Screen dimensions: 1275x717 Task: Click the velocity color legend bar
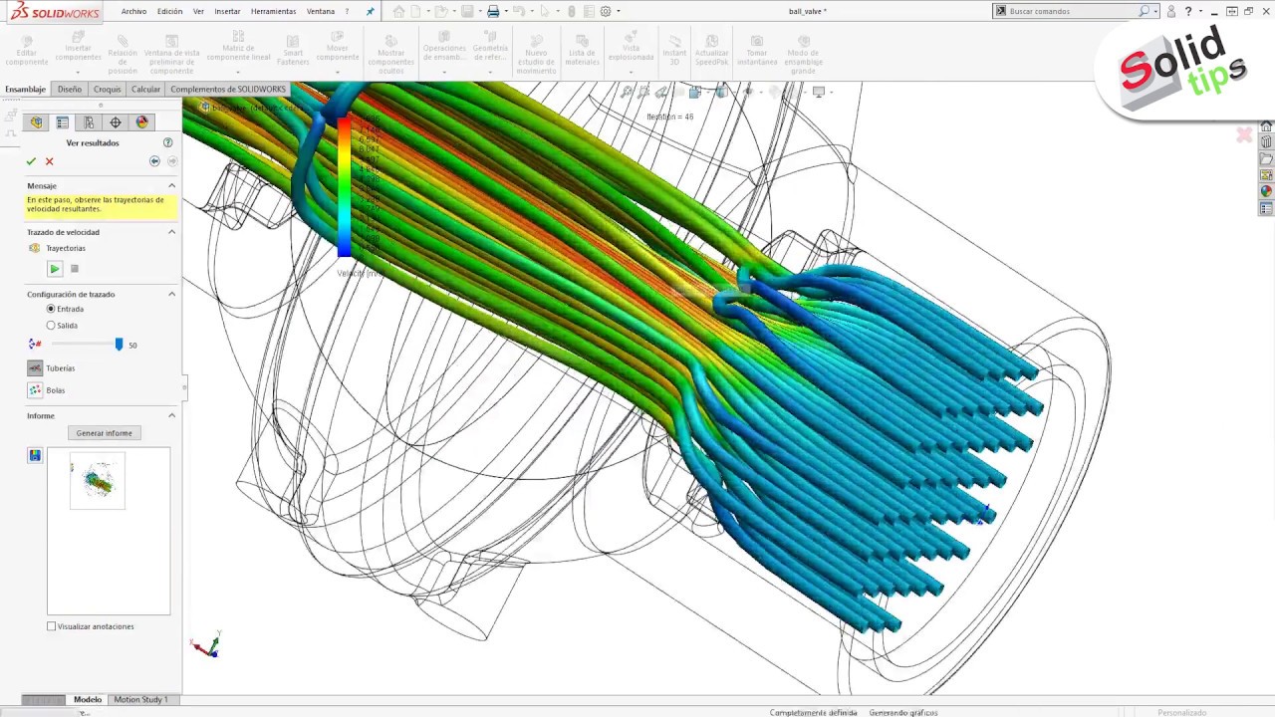[x=344, y=187]
